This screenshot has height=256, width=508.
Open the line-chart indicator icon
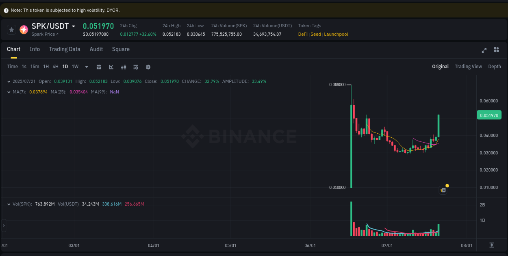(111, 67)
